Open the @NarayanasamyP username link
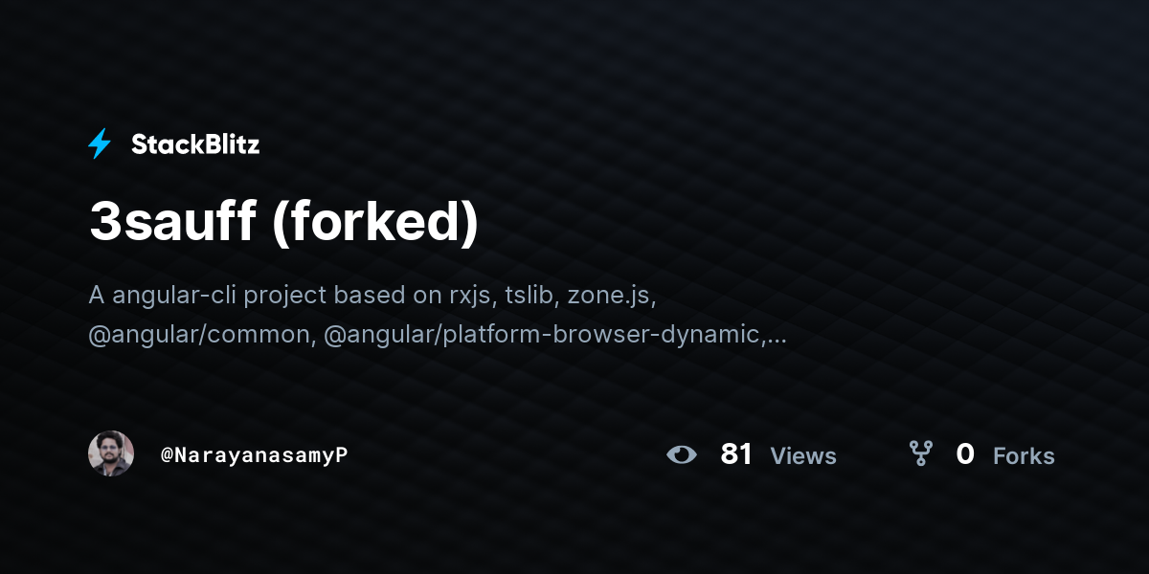Screen dimensions: 1149x574 [254, 455]
